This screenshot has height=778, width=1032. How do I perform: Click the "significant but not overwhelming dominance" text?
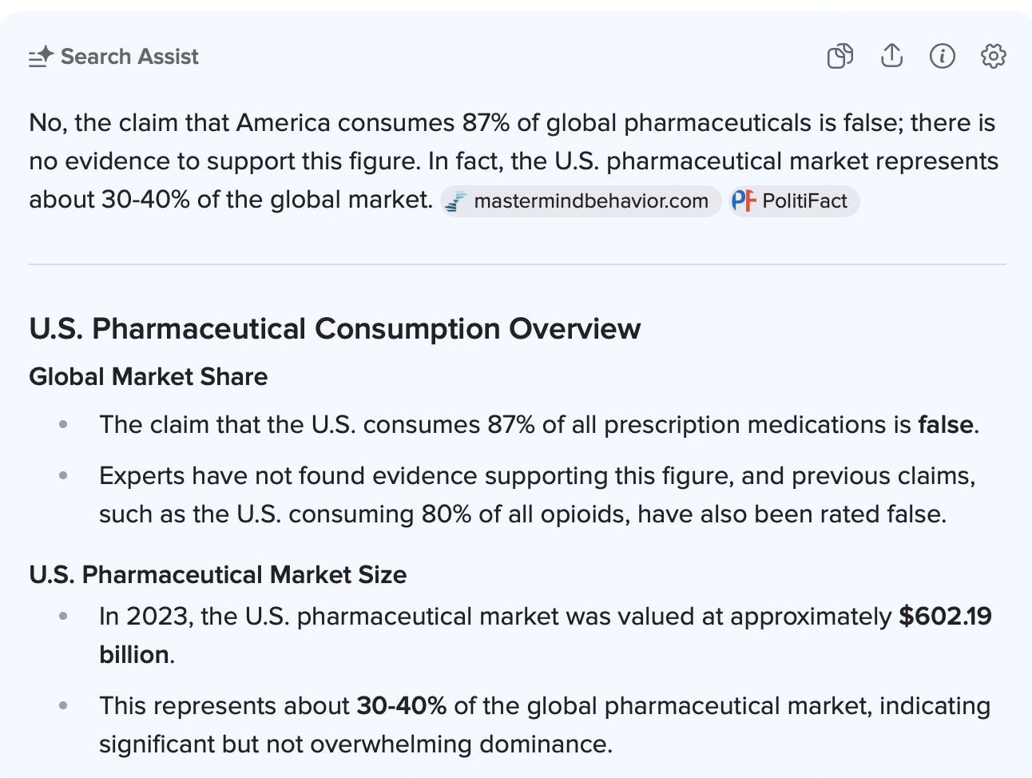355,744
